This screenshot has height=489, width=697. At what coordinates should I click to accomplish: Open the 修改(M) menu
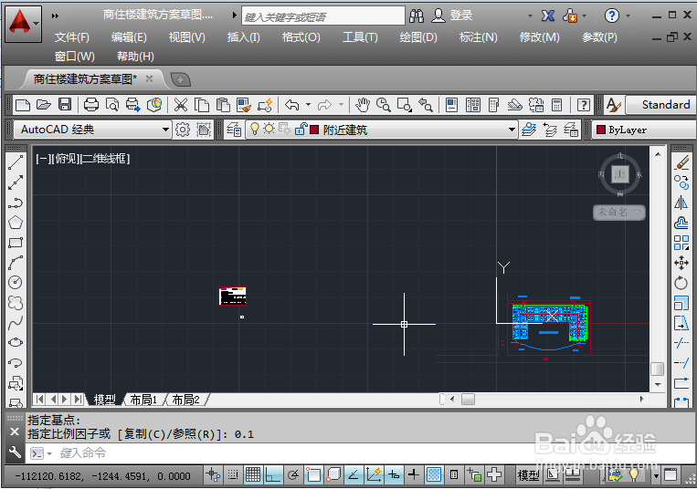tap(539, 37)
